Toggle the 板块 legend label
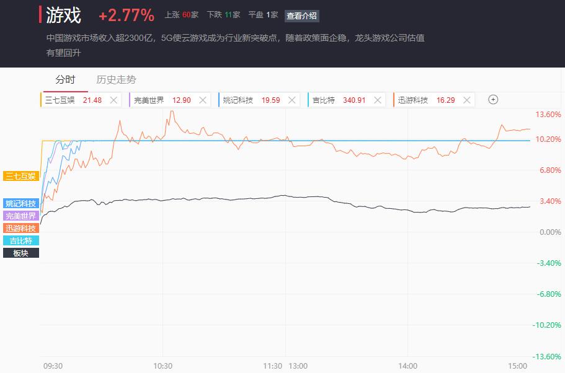This screenshot has width=565, height=373. (x=21, y=253)
